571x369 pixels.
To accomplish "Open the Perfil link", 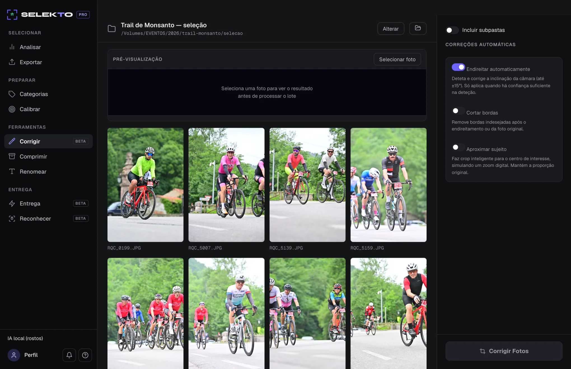I will pyautogui.click(x=31, y=355).
